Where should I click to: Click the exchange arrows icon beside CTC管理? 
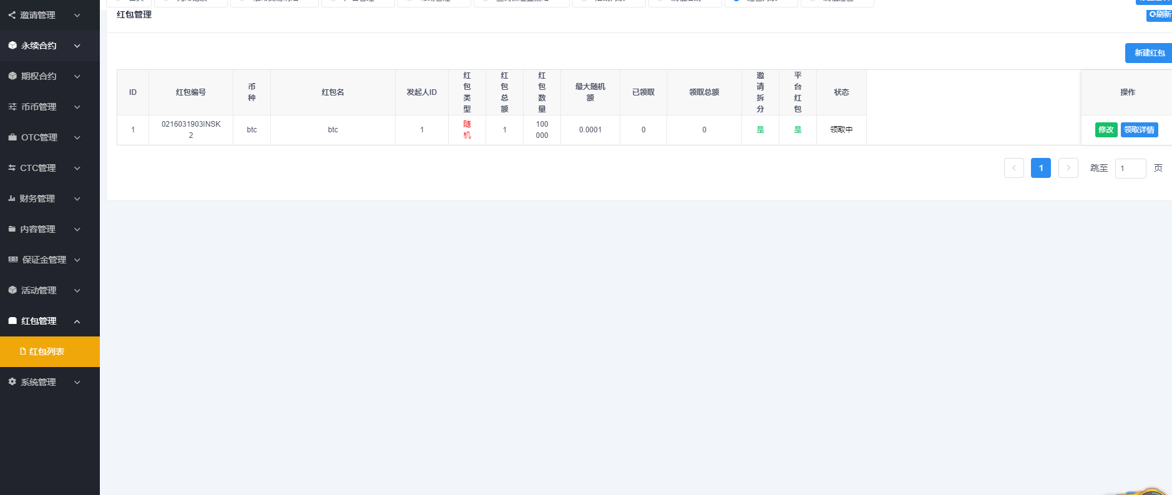point(12,167)
